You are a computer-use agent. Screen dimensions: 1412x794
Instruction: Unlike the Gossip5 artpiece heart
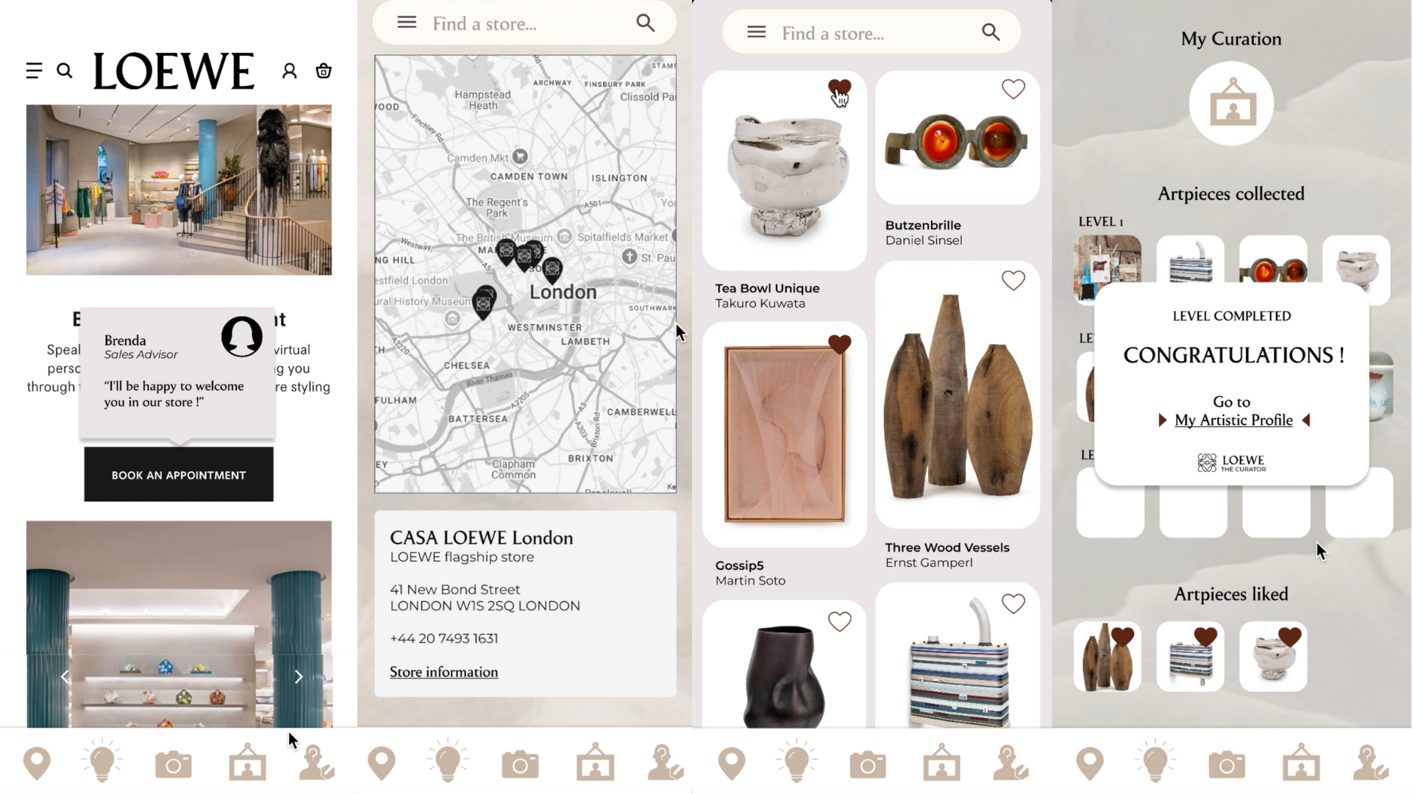coord(839,344)
